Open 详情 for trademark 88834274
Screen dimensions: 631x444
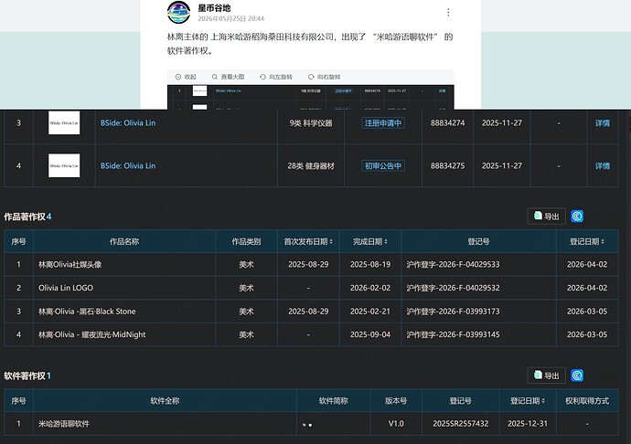(x=603, y=123)
